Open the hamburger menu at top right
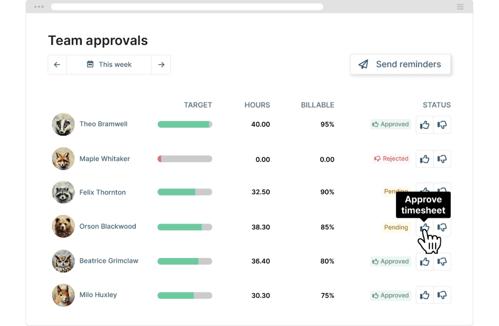This screenshot has height=326, width=499. (460, 7)
